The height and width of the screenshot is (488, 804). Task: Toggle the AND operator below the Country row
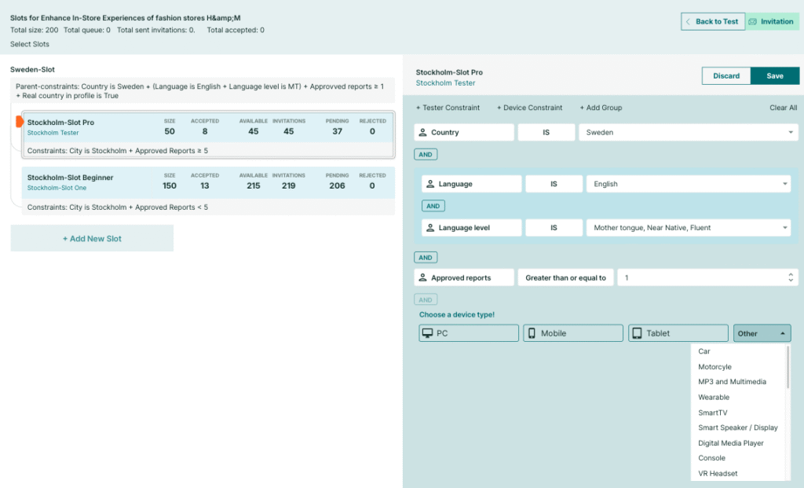click(426, 155)
